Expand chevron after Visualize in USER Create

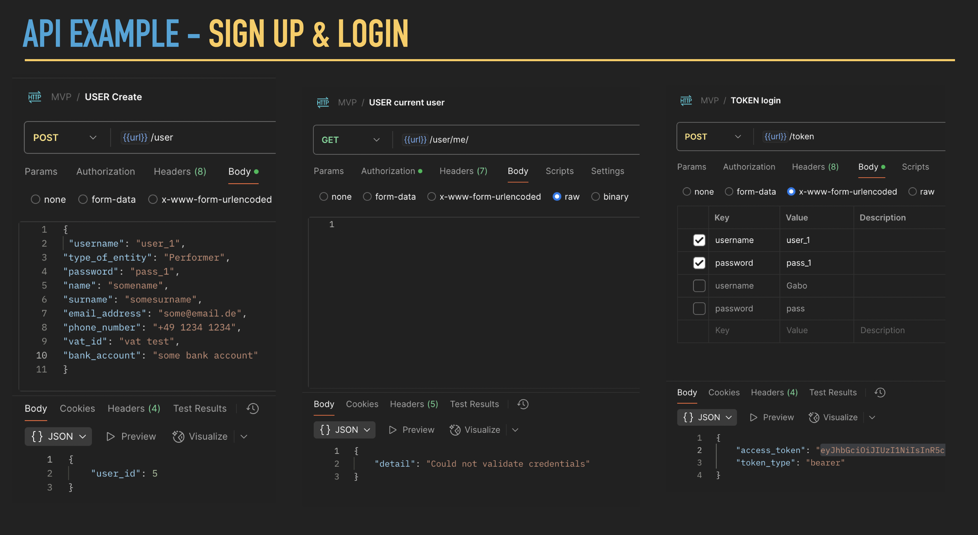[244, 437]
